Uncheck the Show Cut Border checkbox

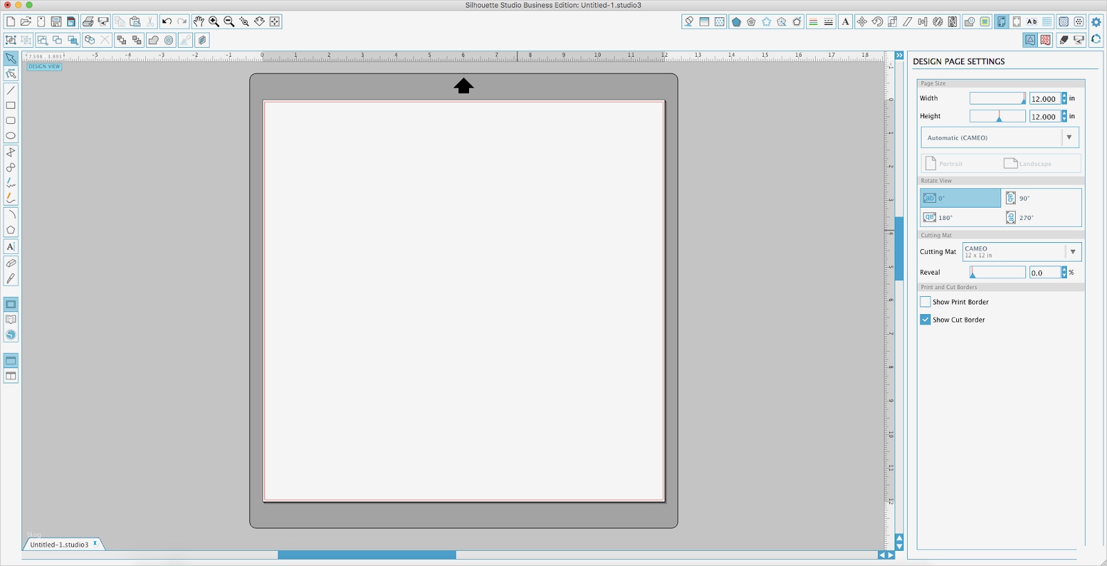tap(926, 320)
